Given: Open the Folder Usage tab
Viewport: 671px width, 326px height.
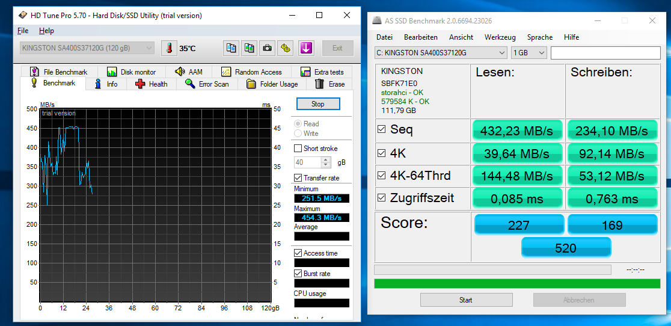Looking at the screenshot, I should coord(272,84).
